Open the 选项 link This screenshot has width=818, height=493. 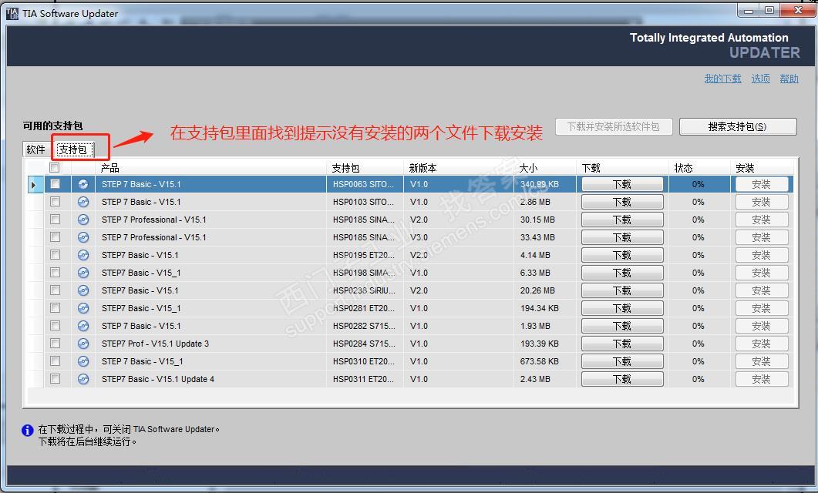coord(761,78)
